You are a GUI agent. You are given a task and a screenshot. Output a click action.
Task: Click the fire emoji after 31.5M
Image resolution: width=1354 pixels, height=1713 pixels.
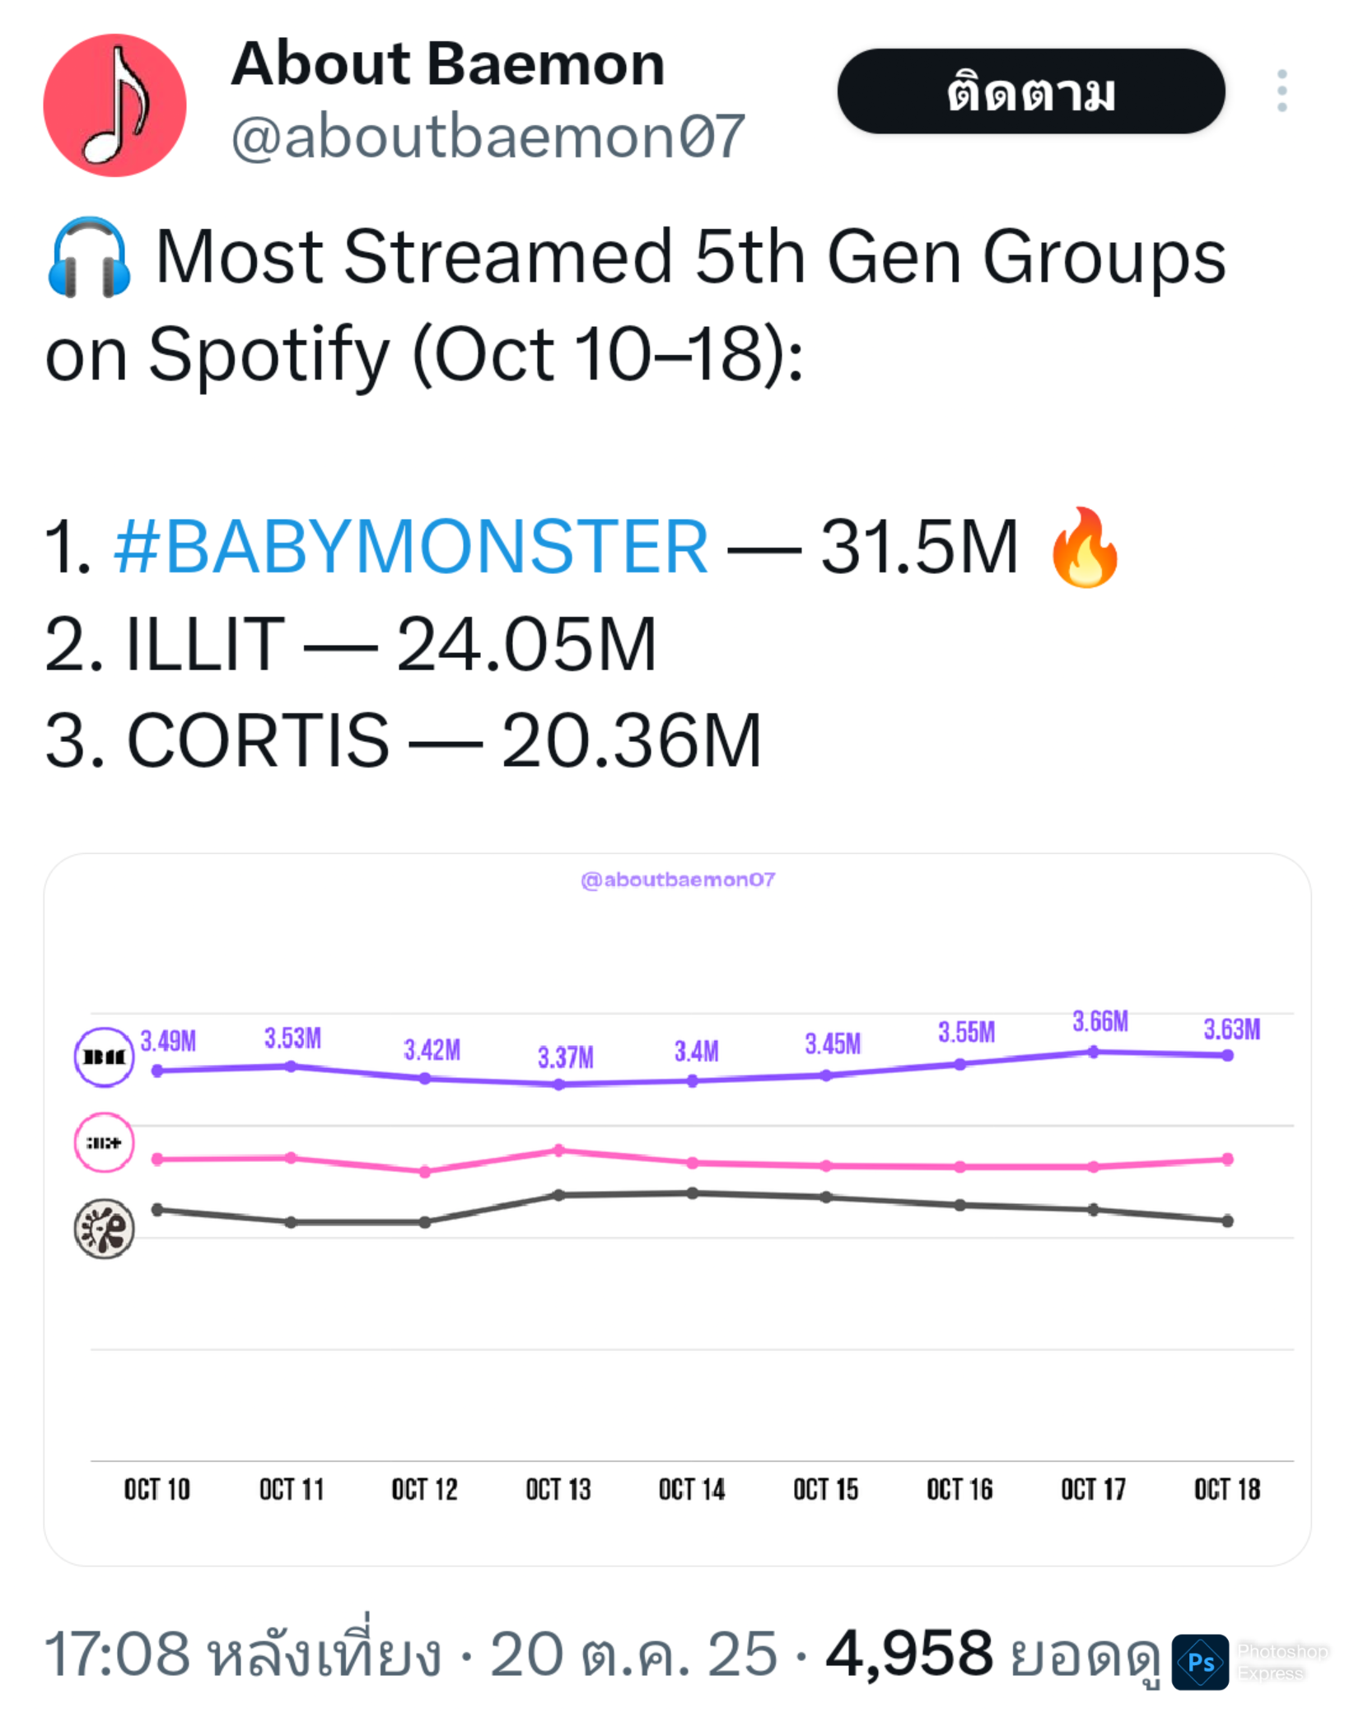click(x=1085, y=548)
